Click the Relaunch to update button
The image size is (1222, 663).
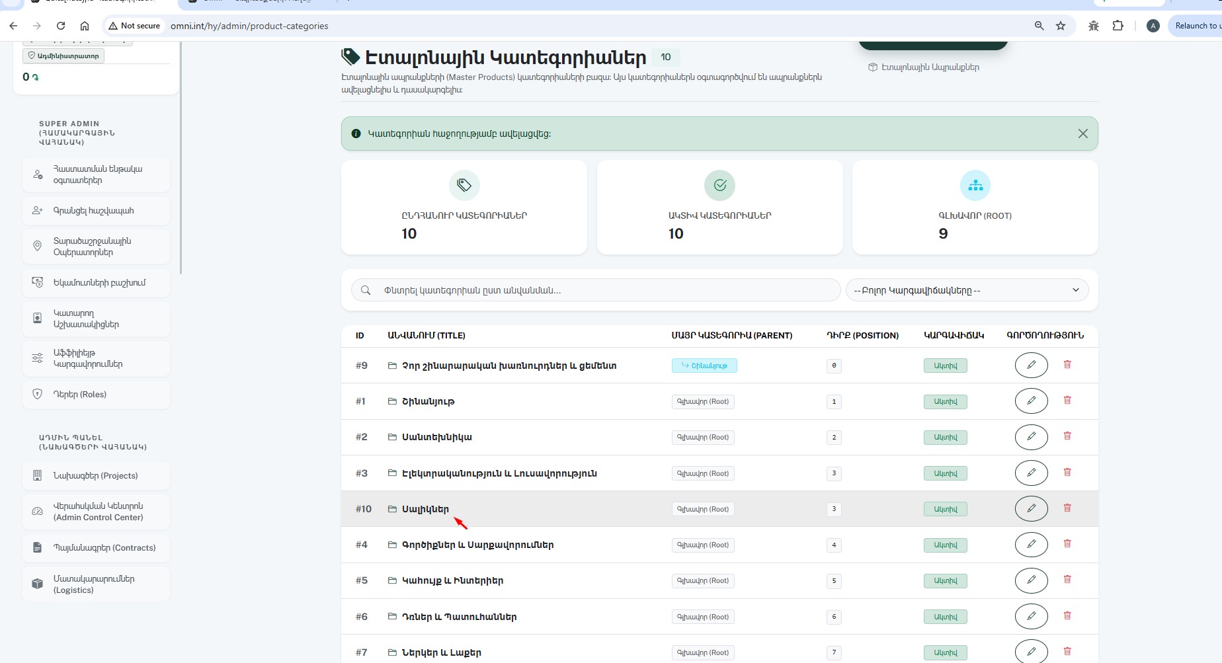tap(1196, 26)
